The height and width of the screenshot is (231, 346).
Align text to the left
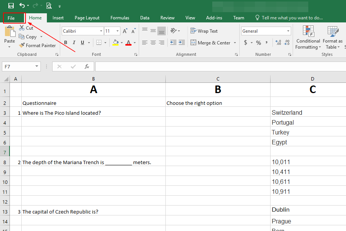[145, 43]
